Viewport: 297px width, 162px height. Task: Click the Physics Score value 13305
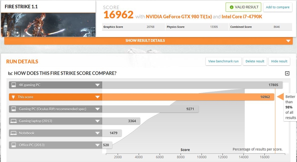click(214, 27)
